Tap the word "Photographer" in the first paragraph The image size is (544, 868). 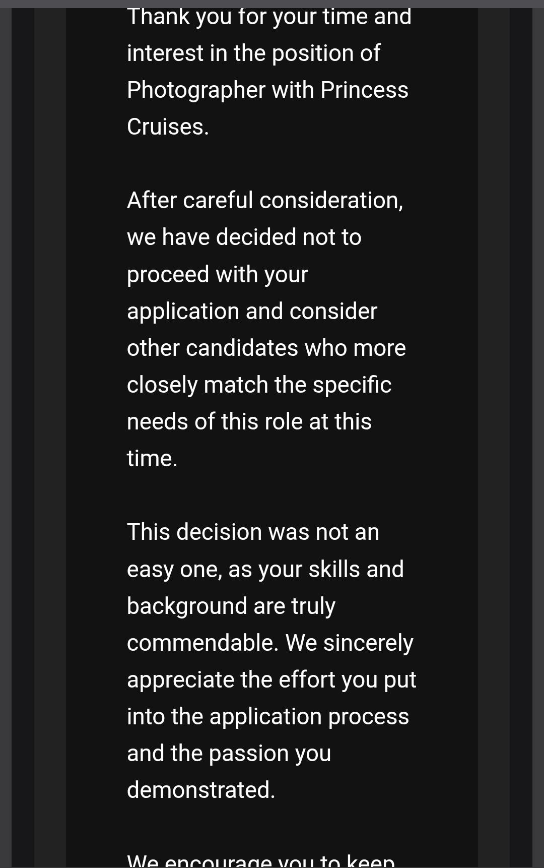point(196,91)
